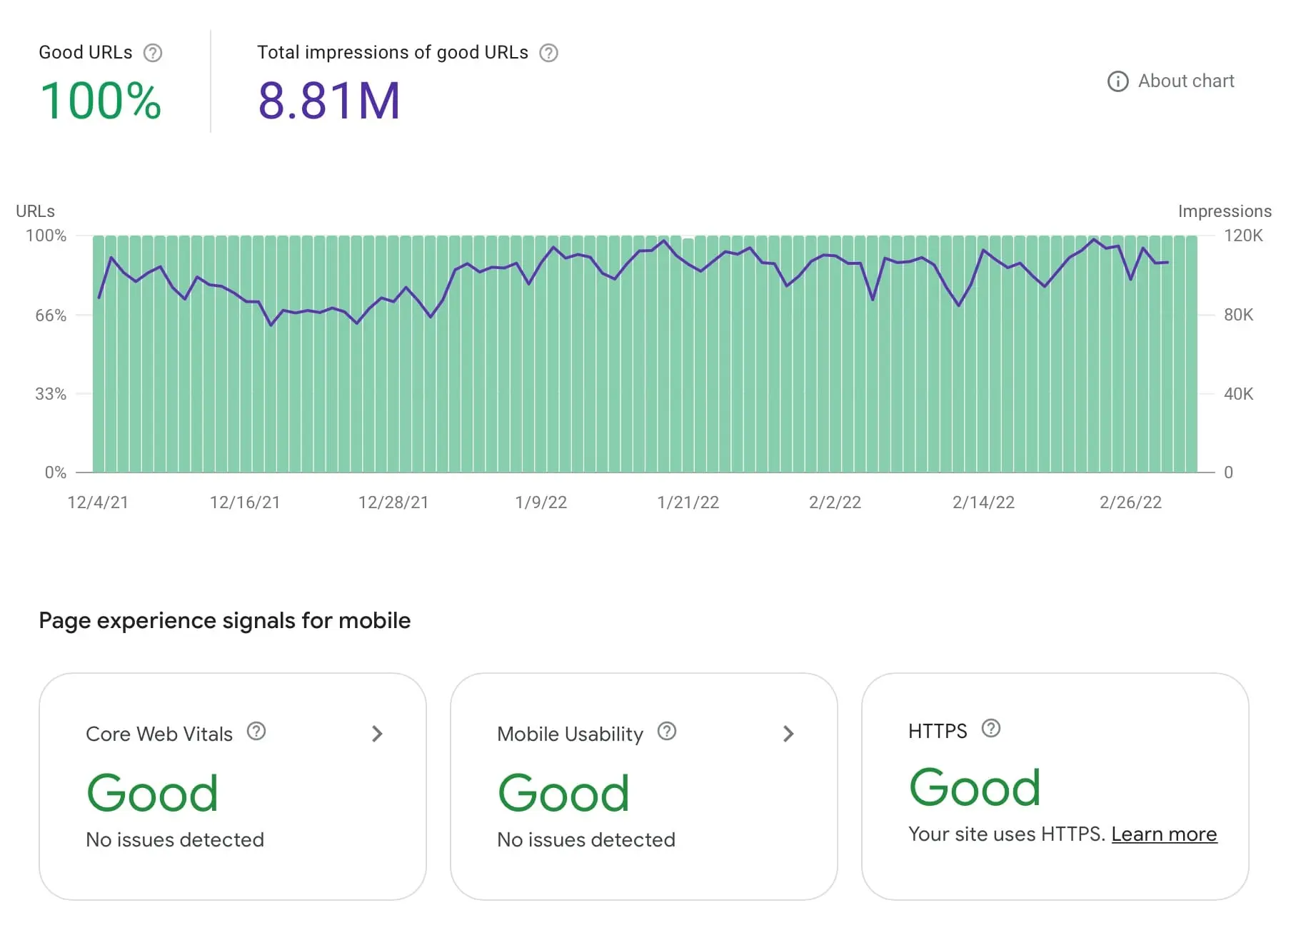Open About chart information
This screenshot has height=945, width=1291.
click(1185, 81)
